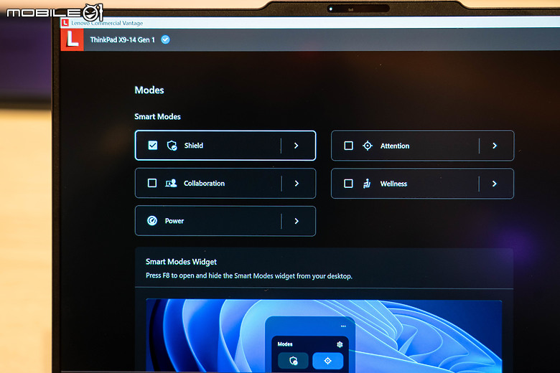Expand the Attention mode chevron
Screen dimensions: 560x373
coord(495,146)
